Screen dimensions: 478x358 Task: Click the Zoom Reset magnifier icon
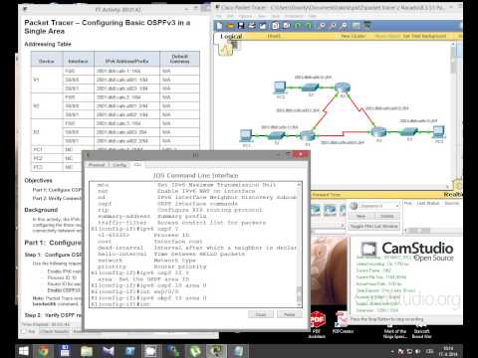[x=333, y=26]
